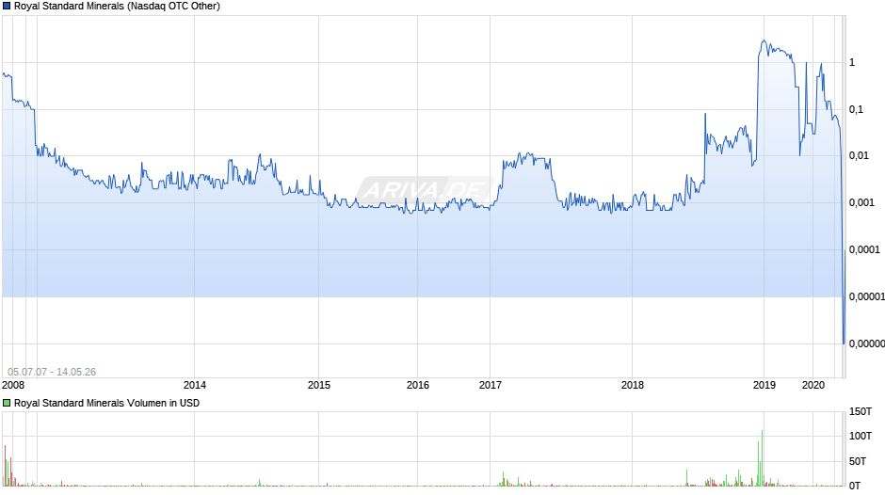
Task: Click the 2014 x-axis label
Action: (195, 385)
